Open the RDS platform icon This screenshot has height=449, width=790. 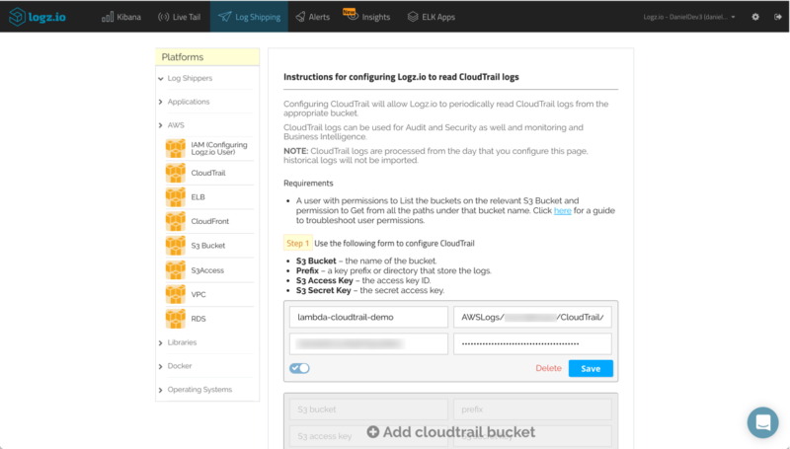click(175, 318)
